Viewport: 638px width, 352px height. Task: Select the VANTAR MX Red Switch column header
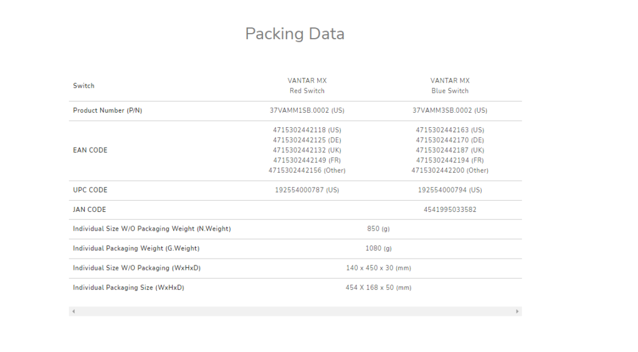click(307, 85)
